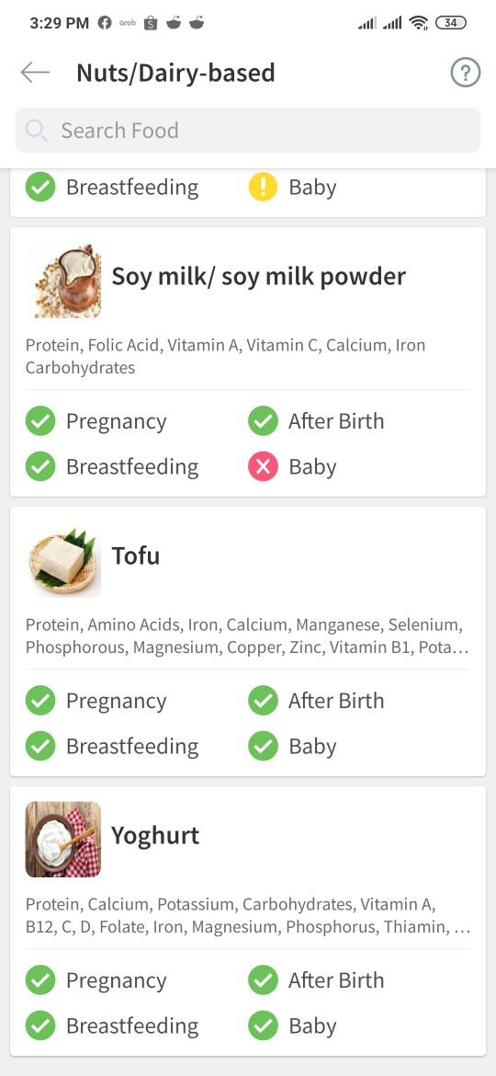This screenshot has width=496, height=1076.
Task: Open the Yoghurt bowl thumbnail
Action: pos(63,840)
